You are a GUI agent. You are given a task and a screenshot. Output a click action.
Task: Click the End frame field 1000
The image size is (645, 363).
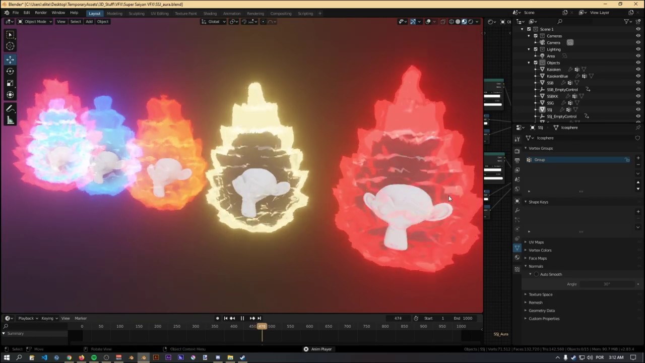point(463,318)
